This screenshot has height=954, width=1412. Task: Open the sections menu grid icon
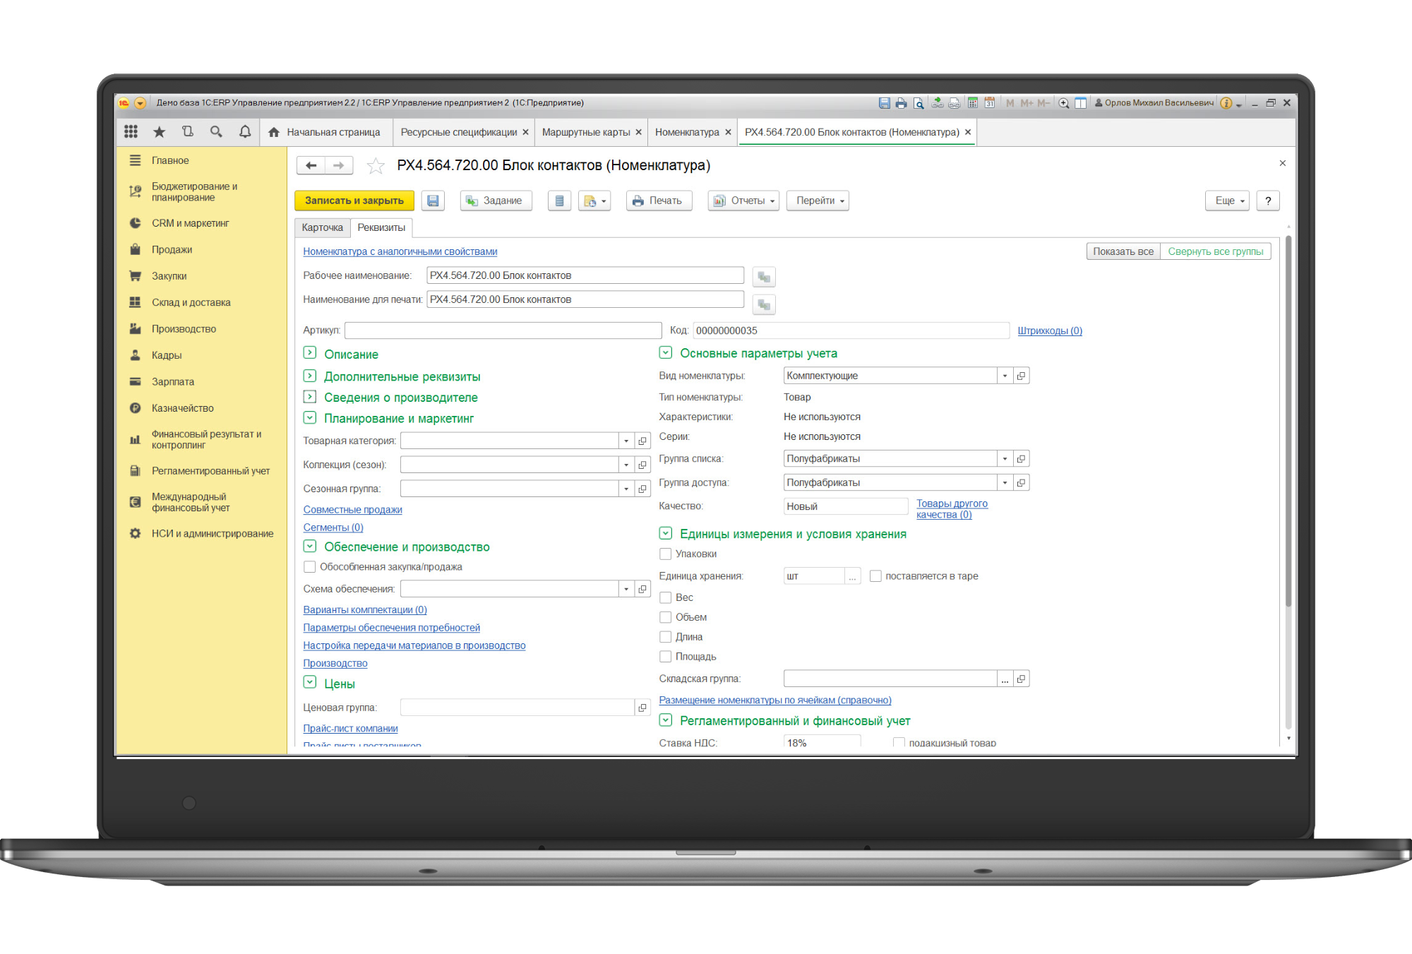(x=131, y=132)
